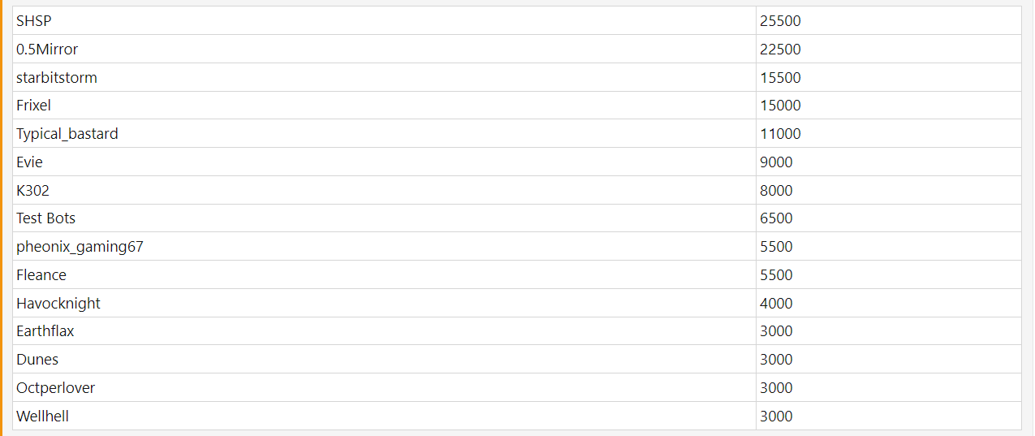Image resolution: width=1035 pixels, height=436 pixels.
Task: Click the 6500 score value
Action: [x=776, y=218]
